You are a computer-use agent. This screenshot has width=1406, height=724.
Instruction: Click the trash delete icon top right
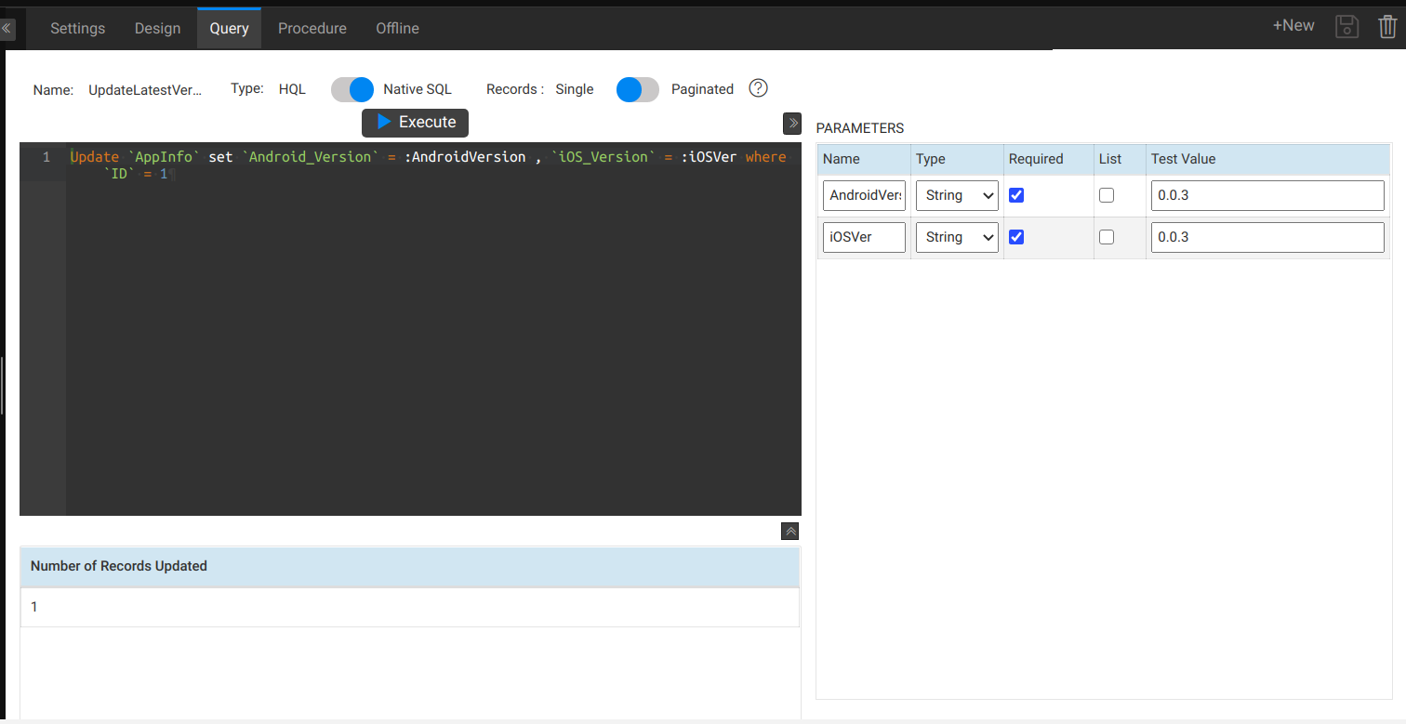pos(1388,26)
